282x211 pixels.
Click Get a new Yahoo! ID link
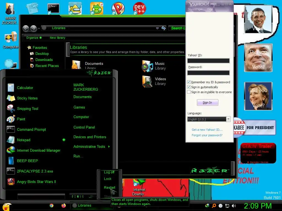pyautogui.click(x=207, y=130)
